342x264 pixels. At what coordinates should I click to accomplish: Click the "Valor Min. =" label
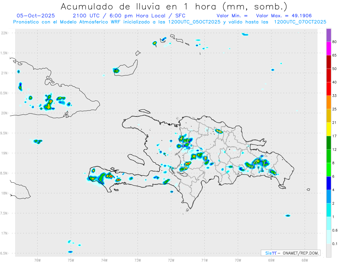click(x=232, y=16)
